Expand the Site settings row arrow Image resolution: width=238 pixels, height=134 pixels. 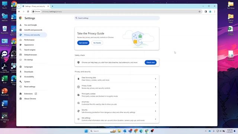(155, 119)
